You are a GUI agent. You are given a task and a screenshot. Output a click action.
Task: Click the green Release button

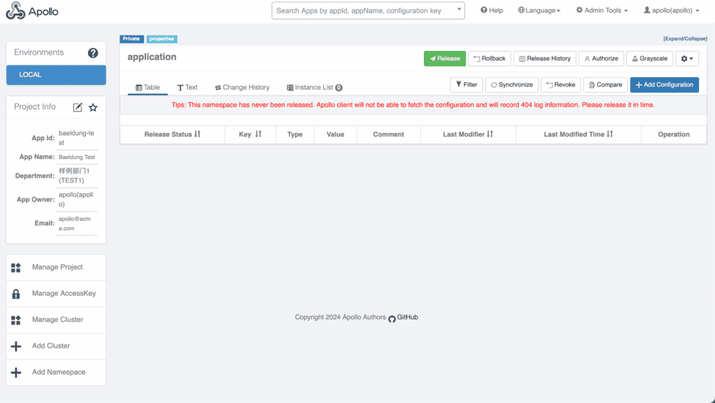pyautogui.click(x=444, y=59)
